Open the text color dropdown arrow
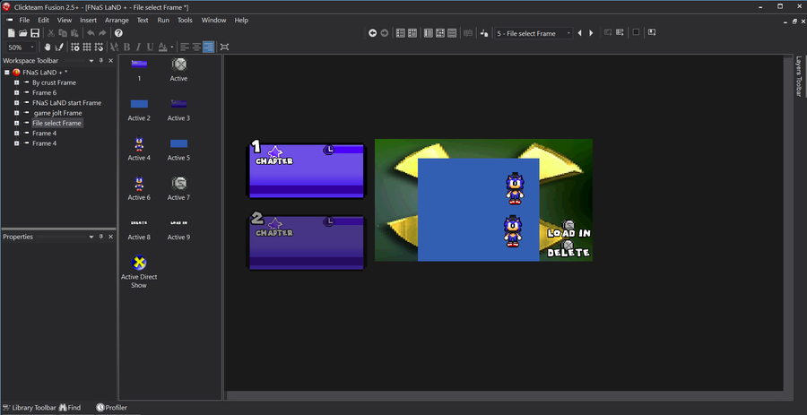The width and height of the screenshot is (807, 415). point(172,48)
